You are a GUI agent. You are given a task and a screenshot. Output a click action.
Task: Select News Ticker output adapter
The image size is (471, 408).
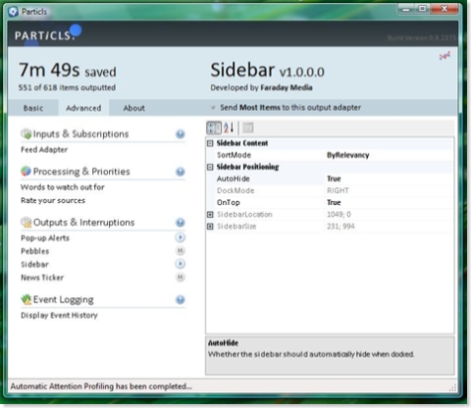tap(42, 278)
